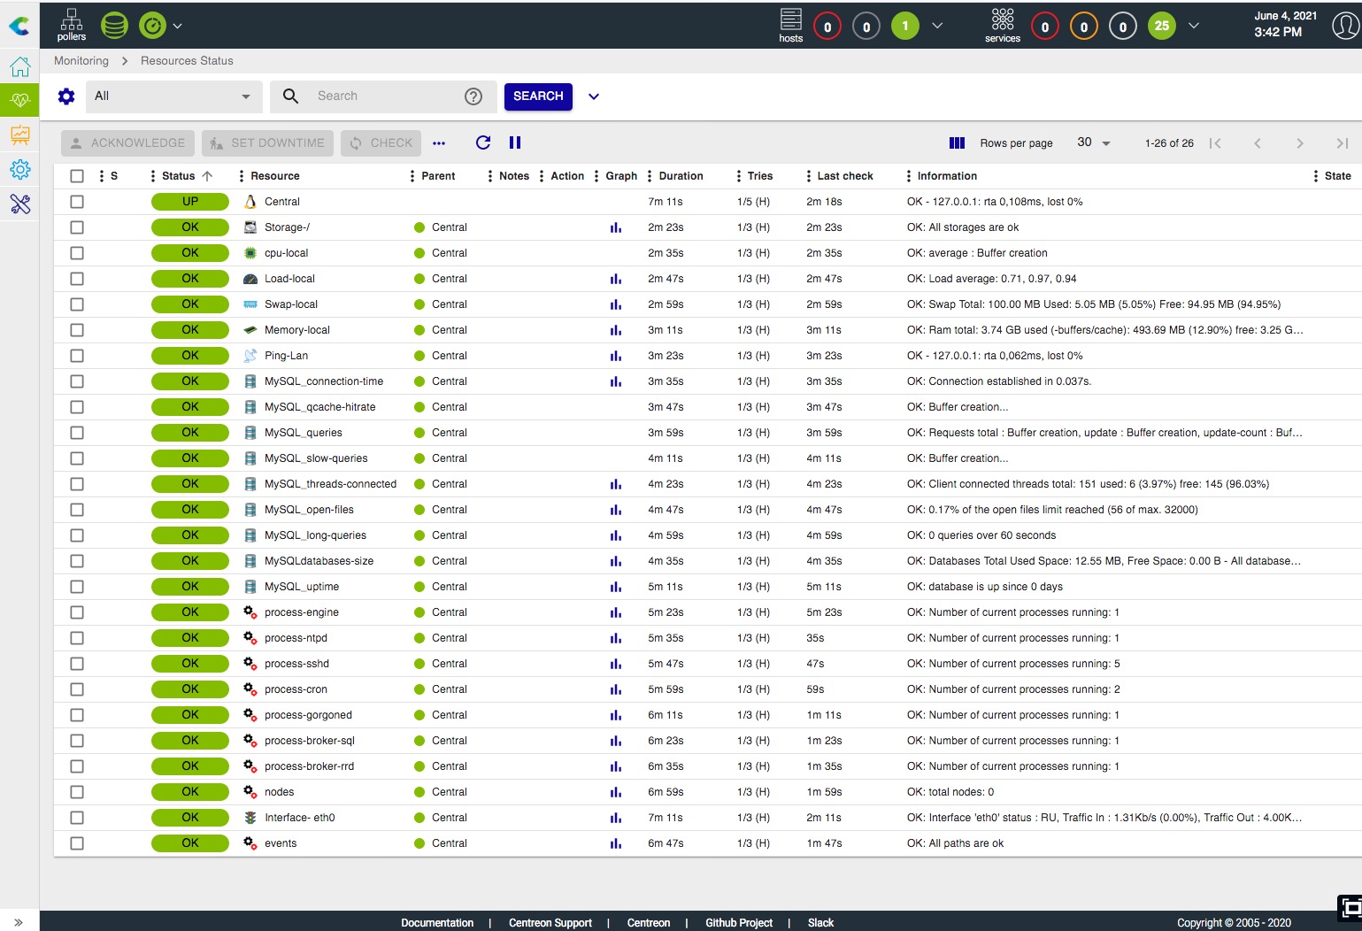Select the checkbox for Central host row
The height and width of the screenshot is (931, 1362).
click(77, 202)
